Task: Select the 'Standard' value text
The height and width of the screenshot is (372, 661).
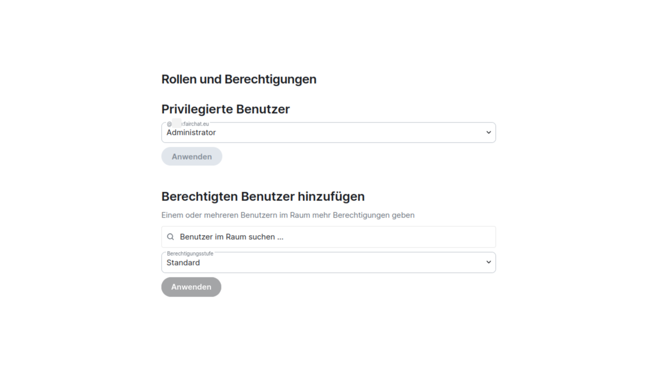Action: 183,262
